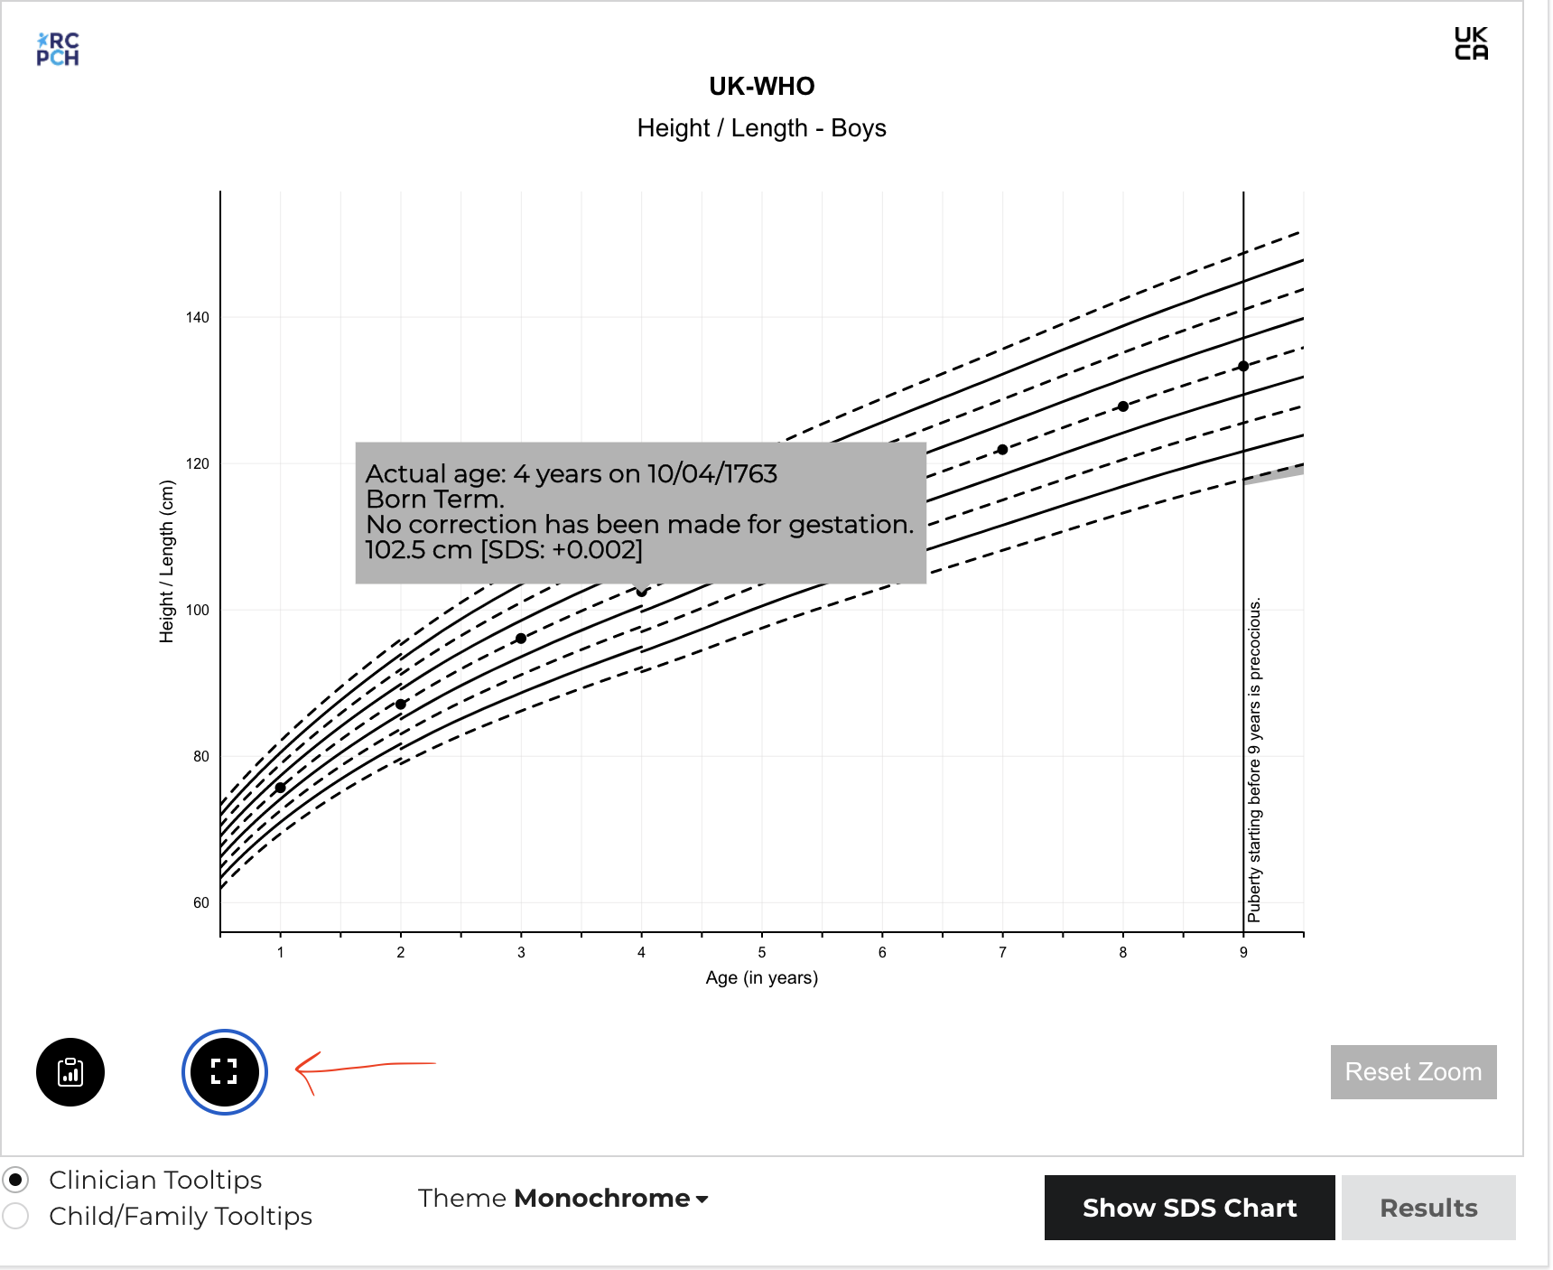Click the data point at age 9

[x=1243, y=364]
